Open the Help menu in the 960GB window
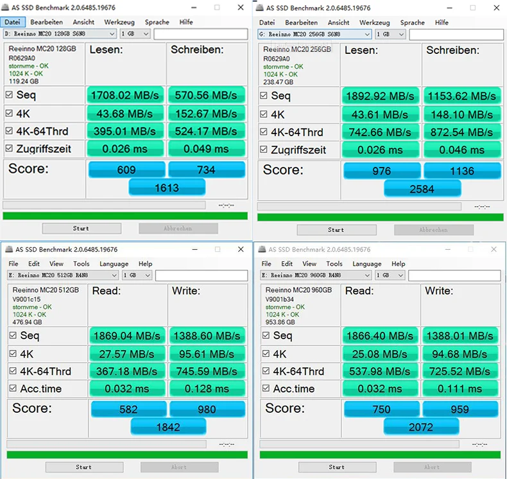The width and height of the screenshot is (507, 479). coord(398,264)
